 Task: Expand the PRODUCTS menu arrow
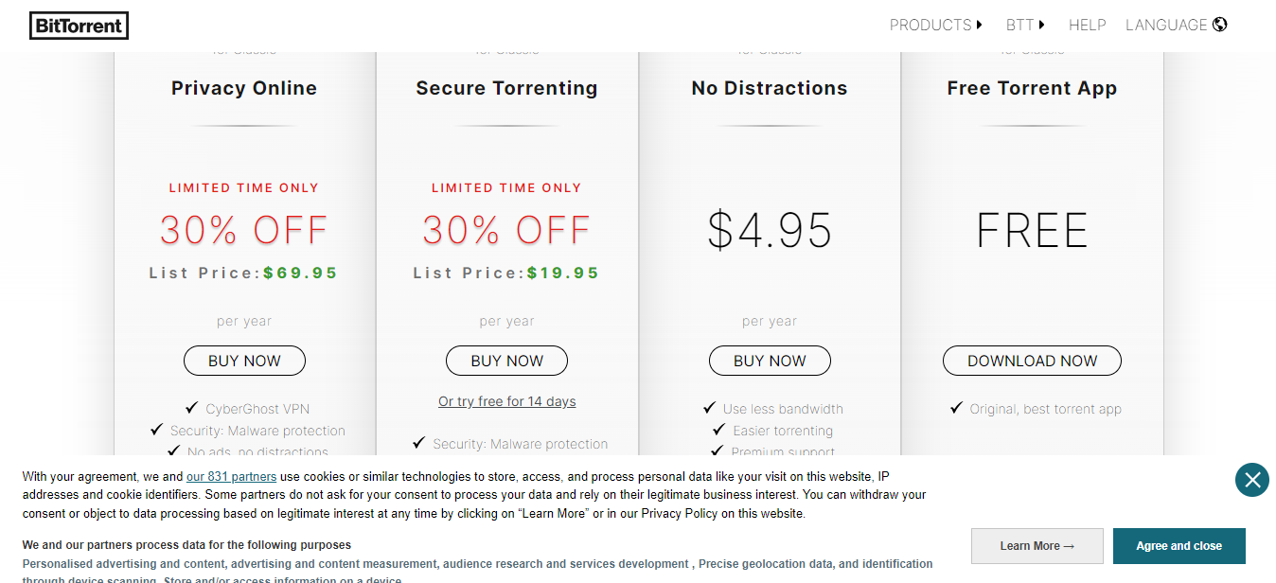point(980,26)
